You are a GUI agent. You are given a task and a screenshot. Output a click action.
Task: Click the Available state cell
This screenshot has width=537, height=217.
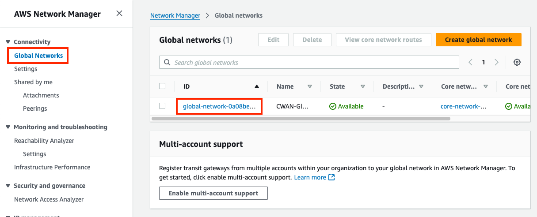tap(347, 106)
